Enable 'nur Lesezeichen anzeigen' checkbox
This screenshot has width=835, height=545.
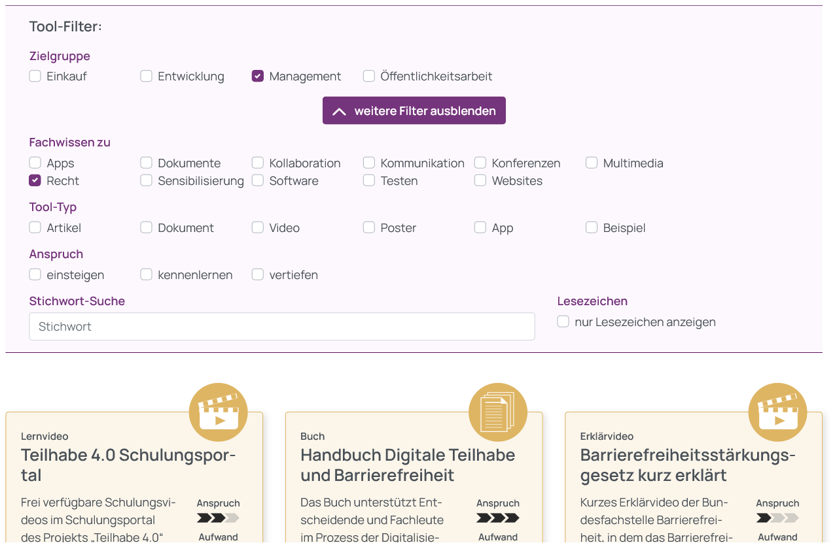coord(563,322)
